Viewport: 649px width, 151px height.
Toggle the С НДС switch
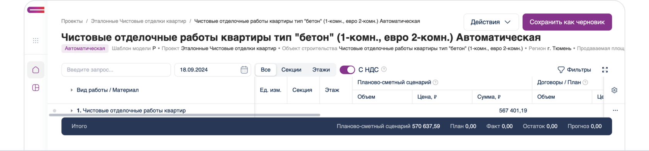click(x=347, y=70)
